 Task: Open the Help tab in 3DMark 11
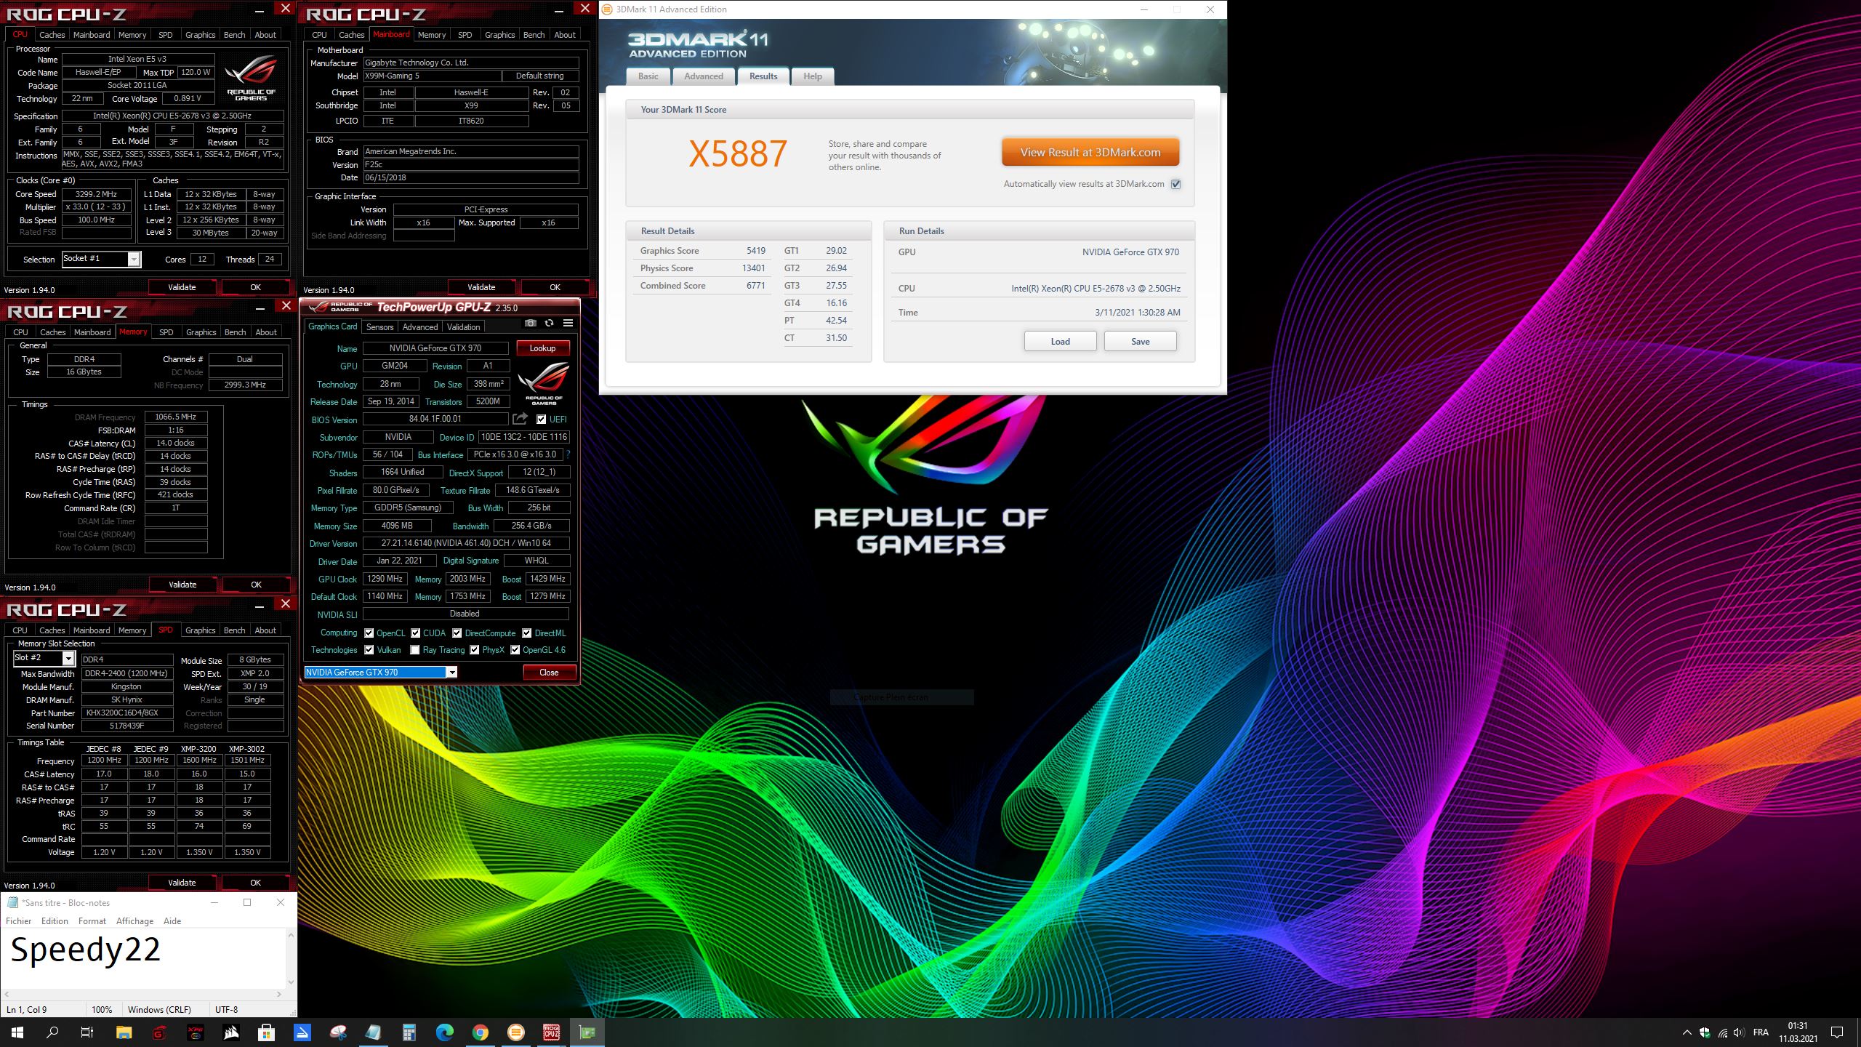point(813,76)
